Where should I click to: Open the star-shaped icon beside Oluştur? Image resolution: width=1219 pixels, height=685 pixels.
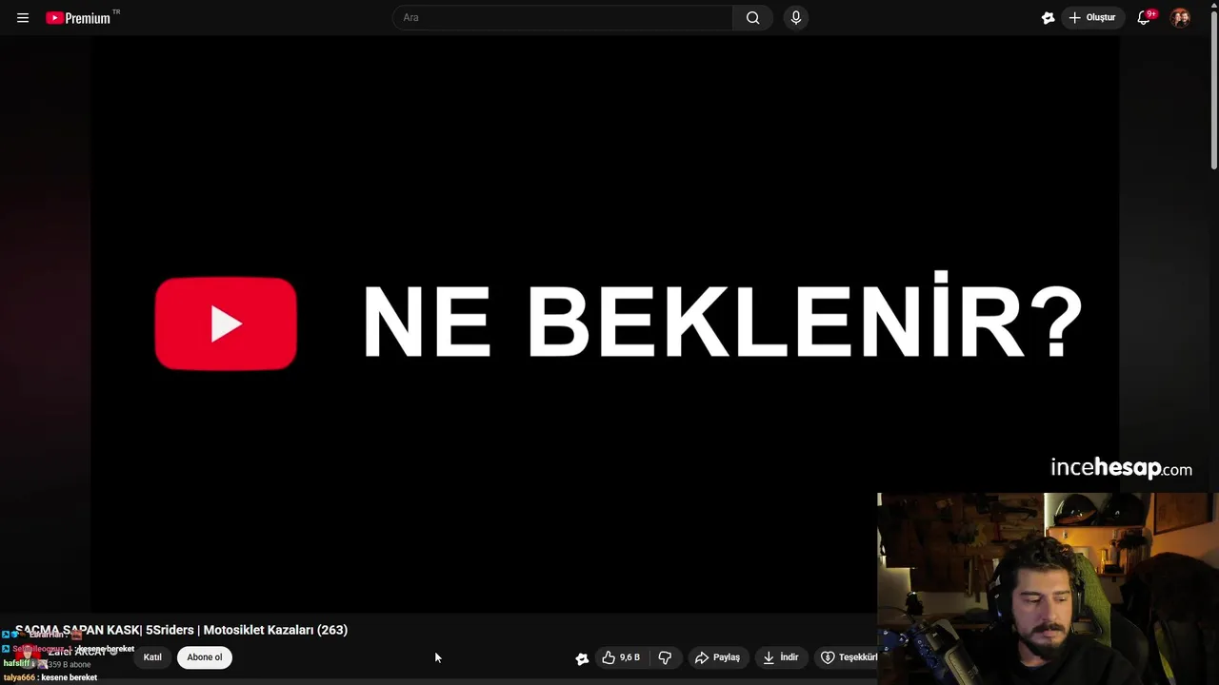pos(1049,17)
